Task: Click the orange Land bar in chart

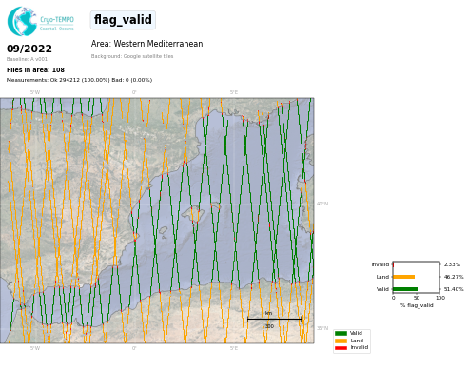Action: pos(404,277)
